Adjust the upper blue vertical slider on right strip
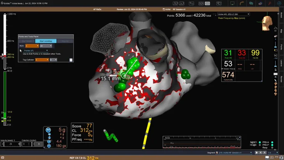The width and height of the screenshot is (284, 160). tap(276, 44)
